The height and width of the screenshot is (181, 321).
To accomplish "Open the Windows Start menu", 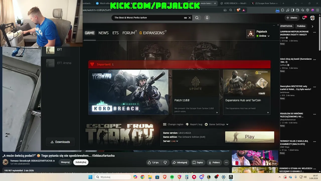I will (90, 177).
